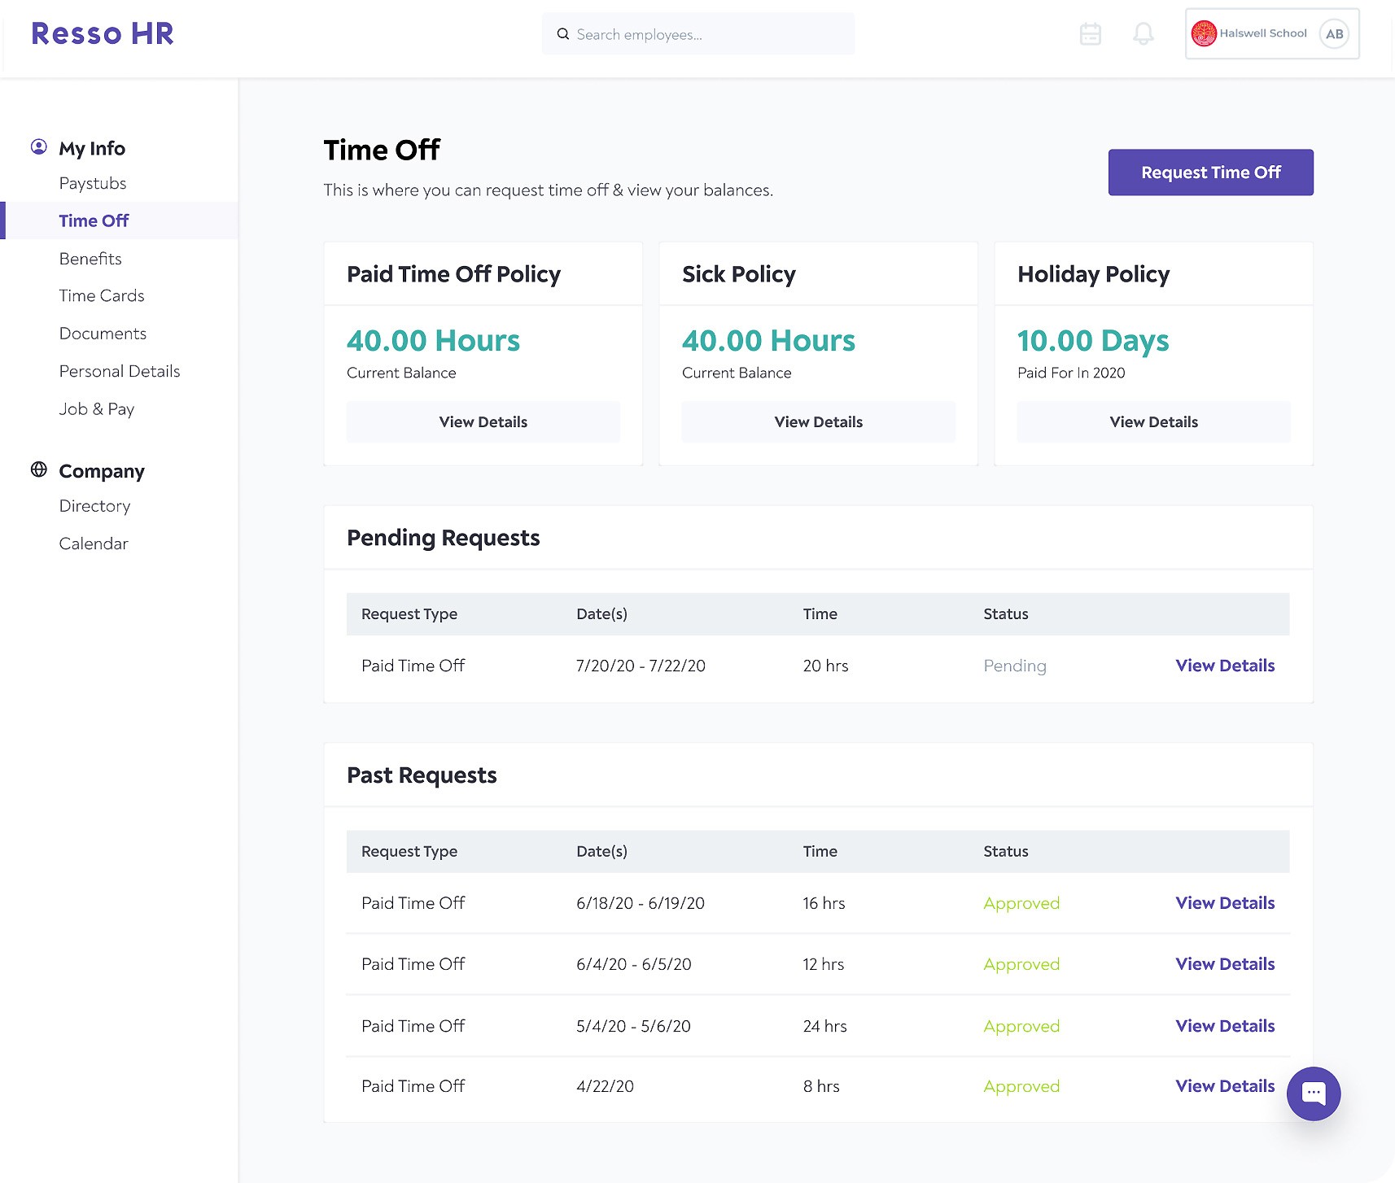View details of 6/18/20 - 6/19/20 request
This screenshot has height=1183, width=1395.
tap(1225, 903)
